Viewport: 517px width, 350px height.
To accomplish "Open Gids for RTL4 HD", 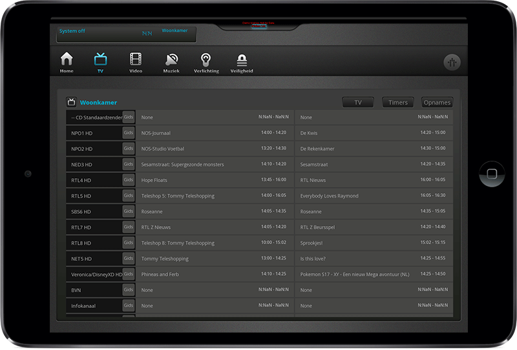I will 129,180.
